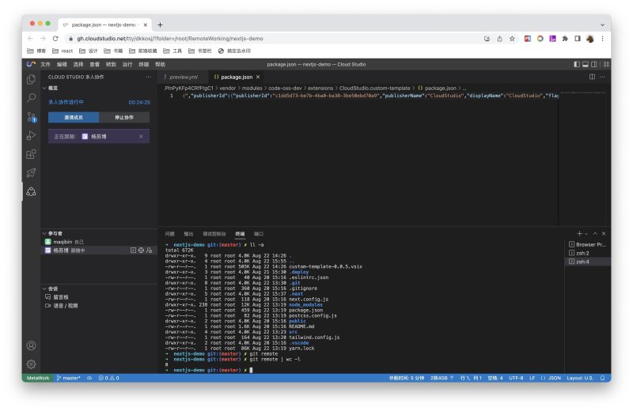Click MetaWork in the status bar
633x411 pixels.
coord(37,378)
